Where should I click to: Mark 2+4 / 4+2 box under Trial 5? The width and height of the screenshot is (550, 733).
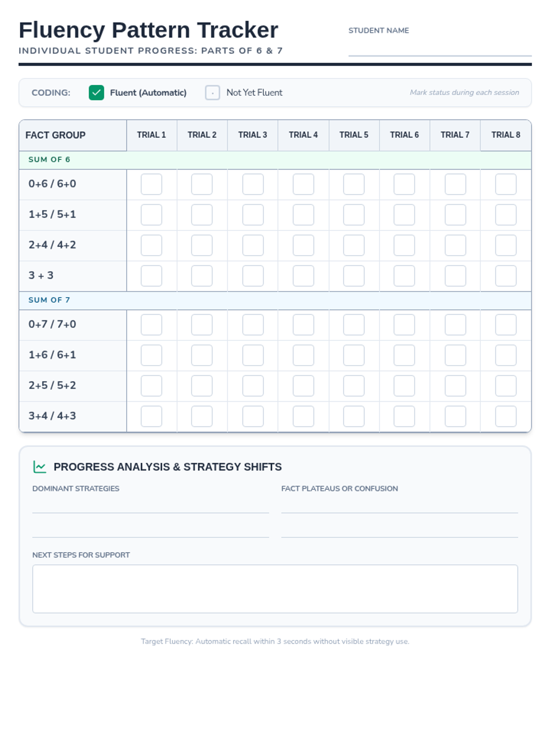point(354,246)
